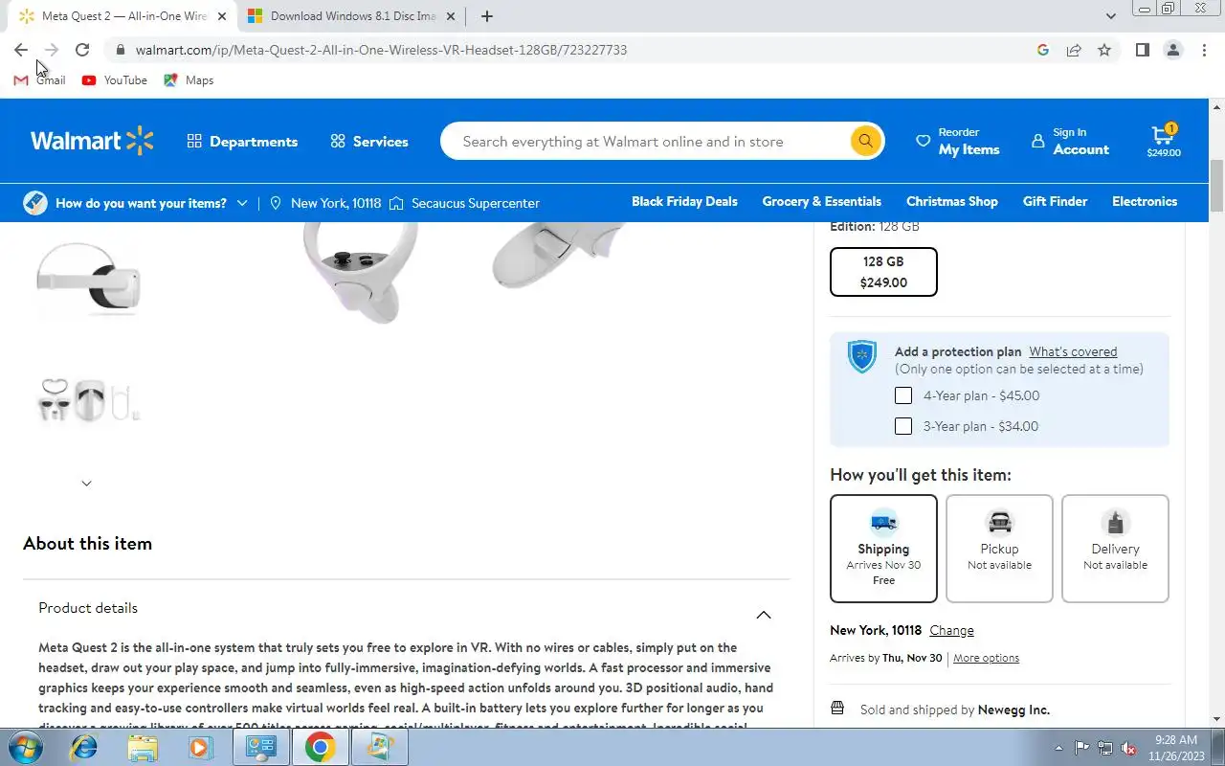Select the 128 GB $249.00 edition
The width and height of the screenshot is (1225, 766).
[883, 272]
